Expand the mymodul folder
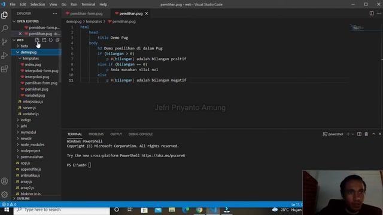This screenshot has width=383, height=215. coord(28,132)
